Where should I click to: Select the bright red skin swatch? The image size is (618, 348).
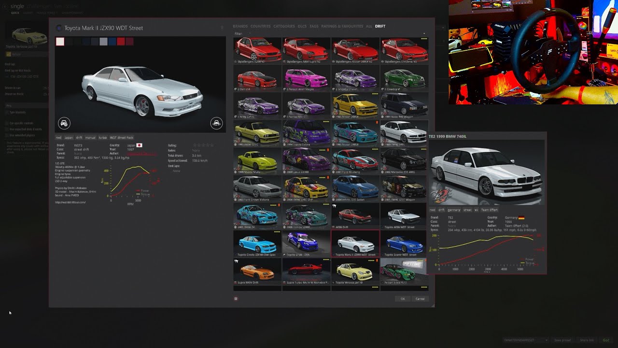(x=121, y=42)
